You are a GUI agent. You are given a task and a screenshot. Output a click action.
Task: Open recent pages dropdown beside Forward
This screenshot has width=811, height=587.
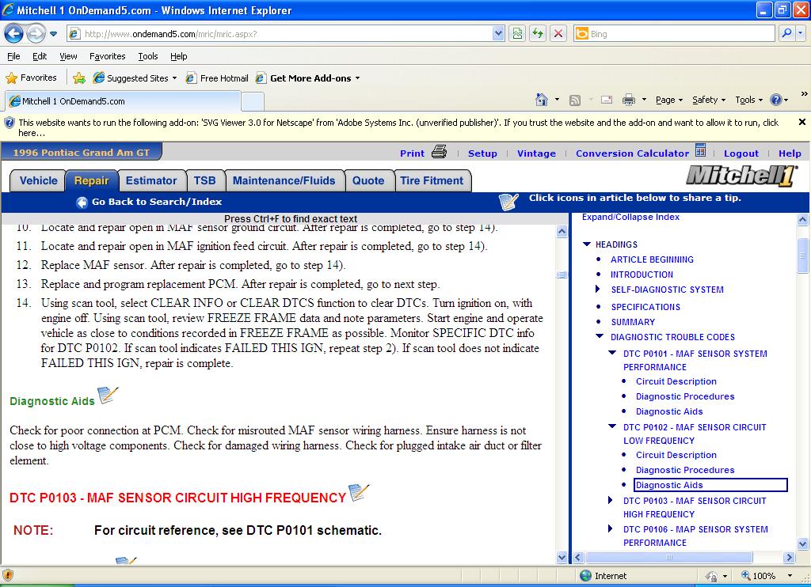pos(53,35)
